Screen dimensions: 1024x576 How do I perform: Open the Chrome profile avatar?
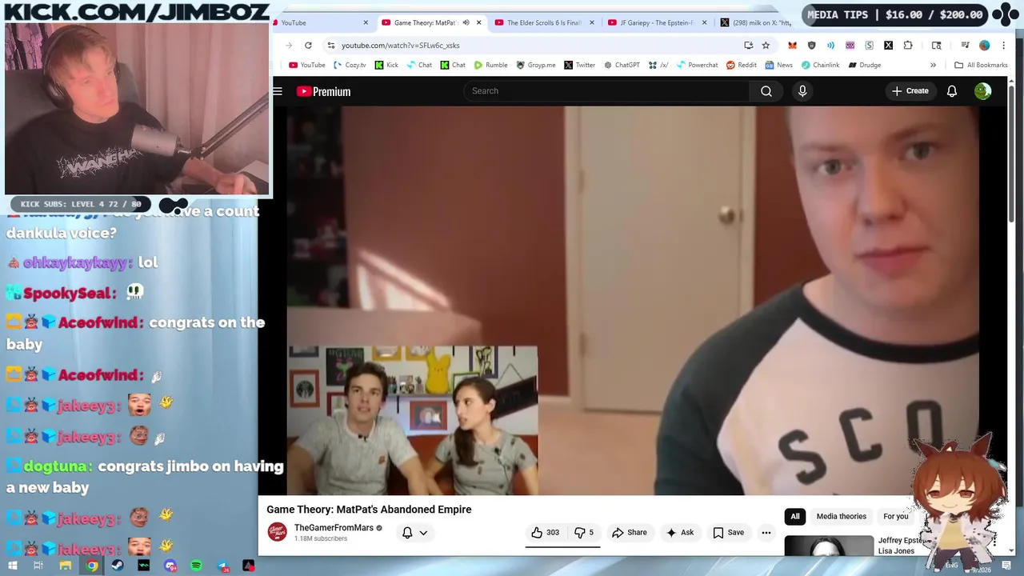pos(985,45)
